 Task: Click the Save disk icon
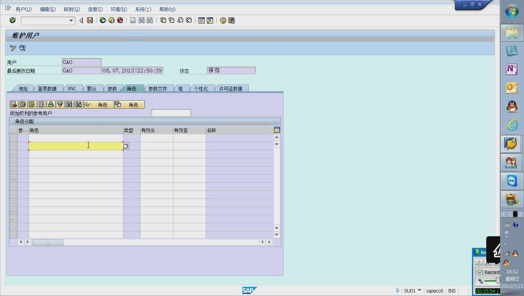pos(90,20)
